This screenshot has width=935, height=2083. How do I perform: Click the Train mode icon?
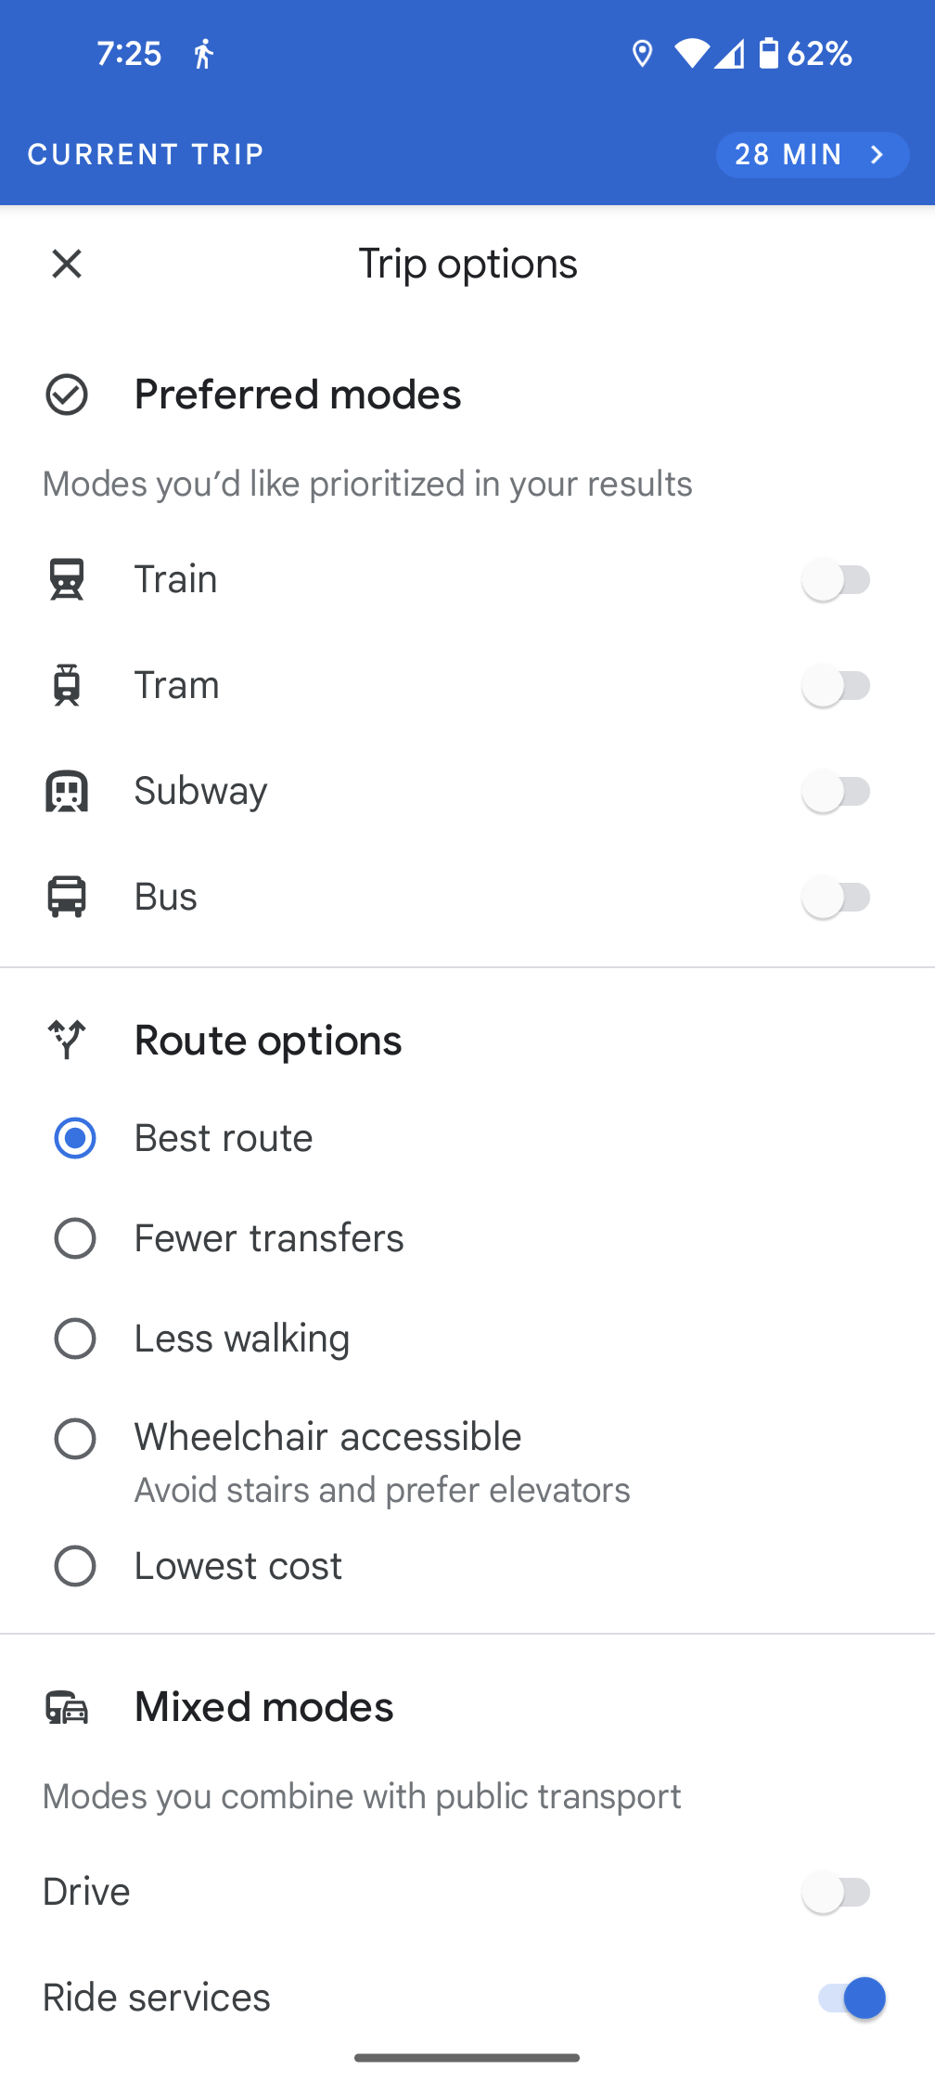(x=67, y=579)
